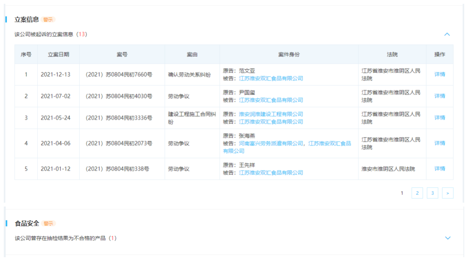This screenshot has height=261, width=468.
Task: Click plaintiff name 王先祥
Action: [x=247, y=165]
